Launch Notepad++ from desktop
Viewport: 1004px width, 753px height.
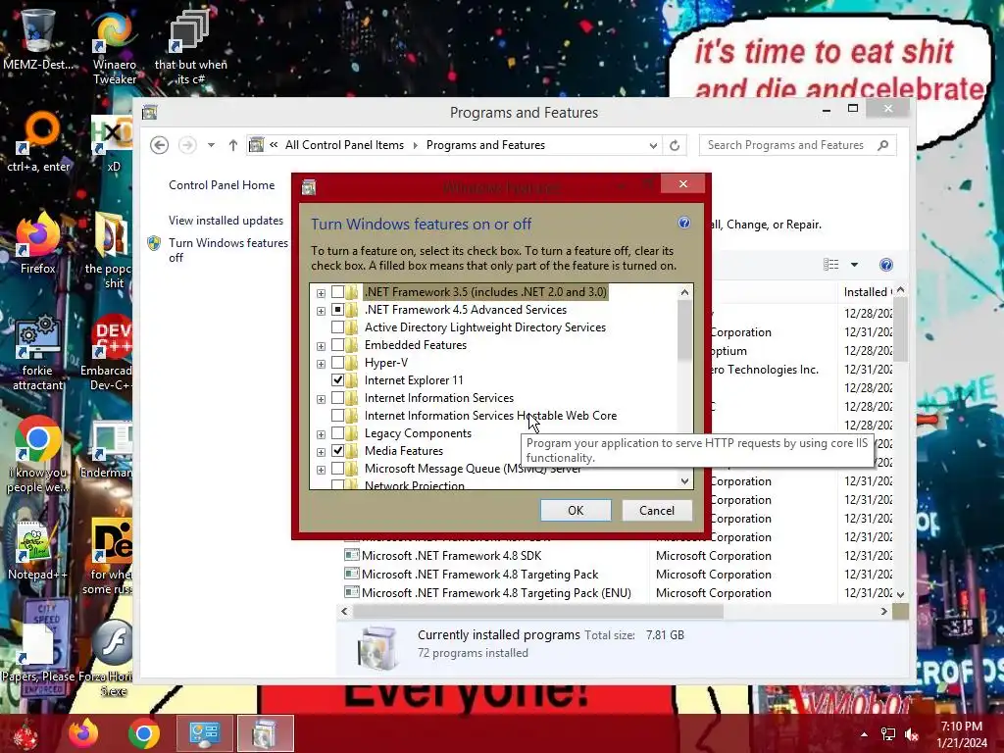click(37, 549)
